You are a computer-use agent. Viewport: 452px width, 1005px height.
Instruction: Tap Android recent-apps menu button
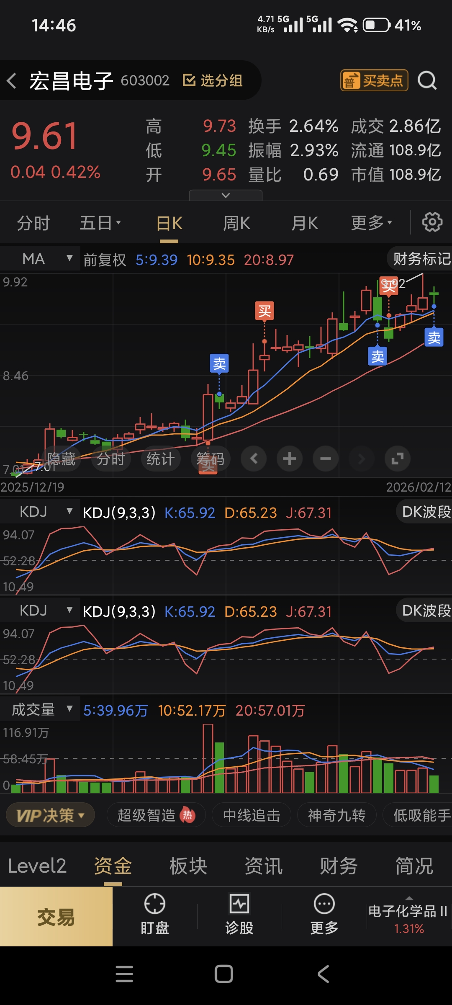pyautogui.click(x=124, y=974)
